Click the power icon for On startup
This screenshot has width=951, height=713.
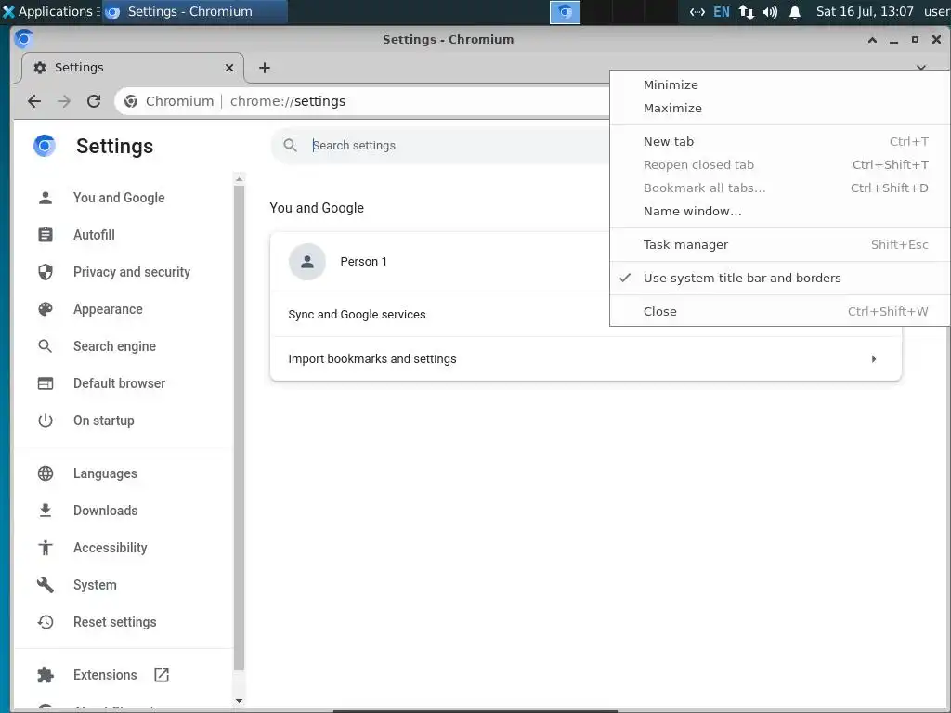[x=46, y=421]
